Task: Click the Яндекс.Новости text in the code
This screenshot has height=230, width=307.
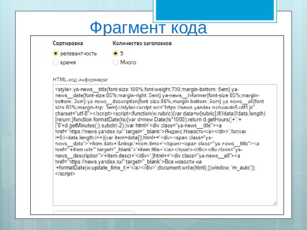Action: (x=184, y=131)
